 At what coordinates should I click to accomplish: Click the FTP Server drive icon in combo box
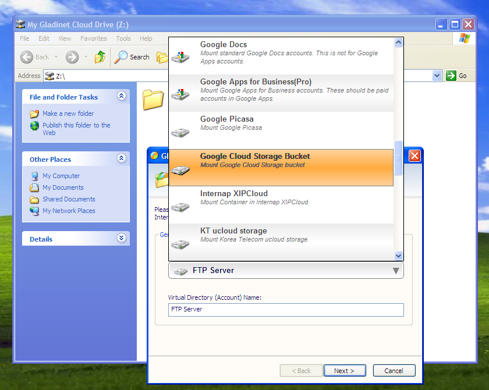point(180,271)
